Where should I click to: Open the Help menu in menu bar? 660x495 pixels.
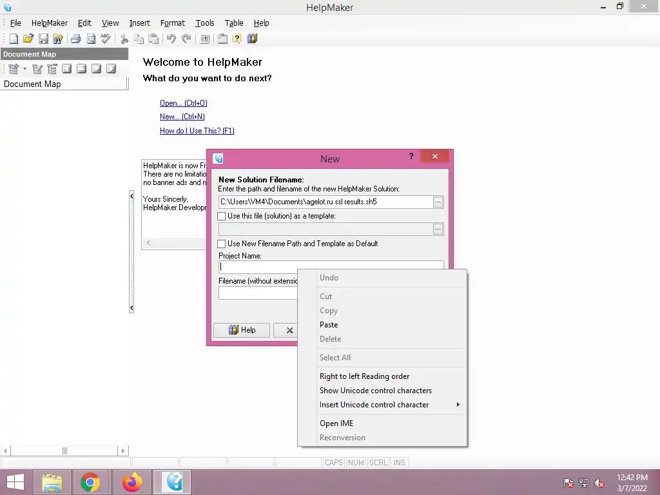[262, 23]
